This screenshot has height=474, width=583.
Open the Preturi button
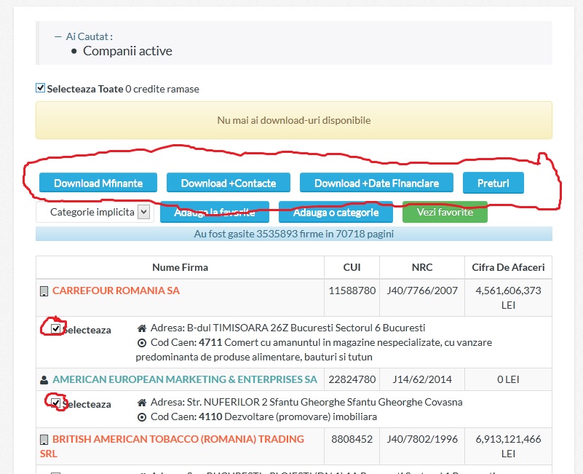493,183
